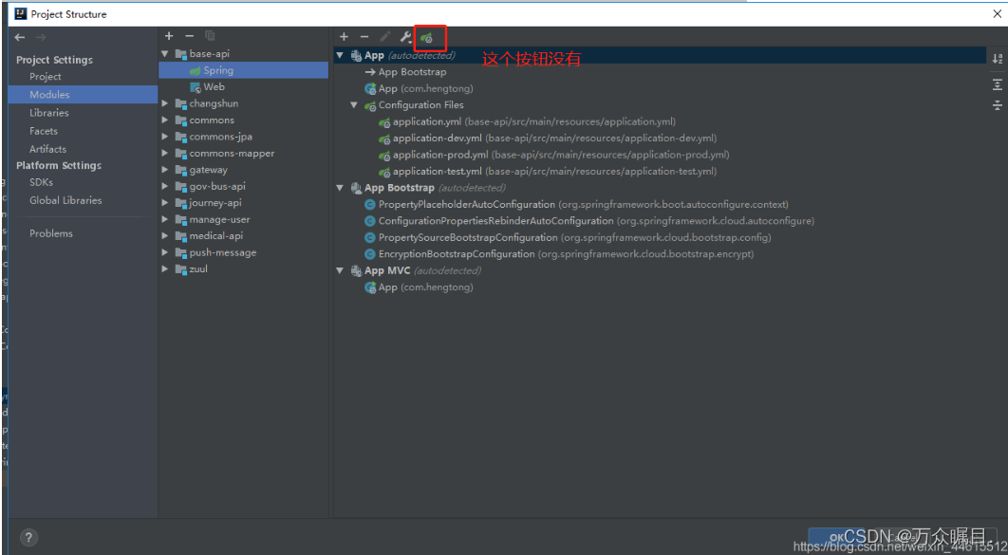Expand the gateway module

coord(165,170)
